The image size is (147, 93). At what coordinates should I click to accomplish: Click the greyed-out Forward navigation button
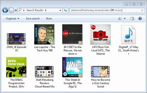coord(11,10)
